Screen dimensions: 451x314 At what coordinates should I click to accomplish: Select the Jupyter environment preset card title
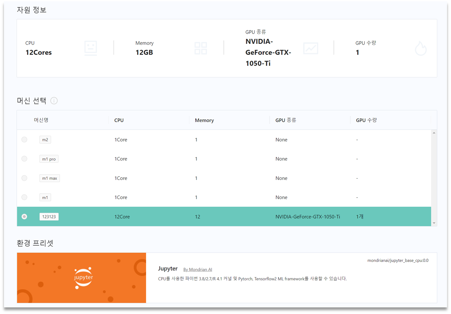point(168,269)
